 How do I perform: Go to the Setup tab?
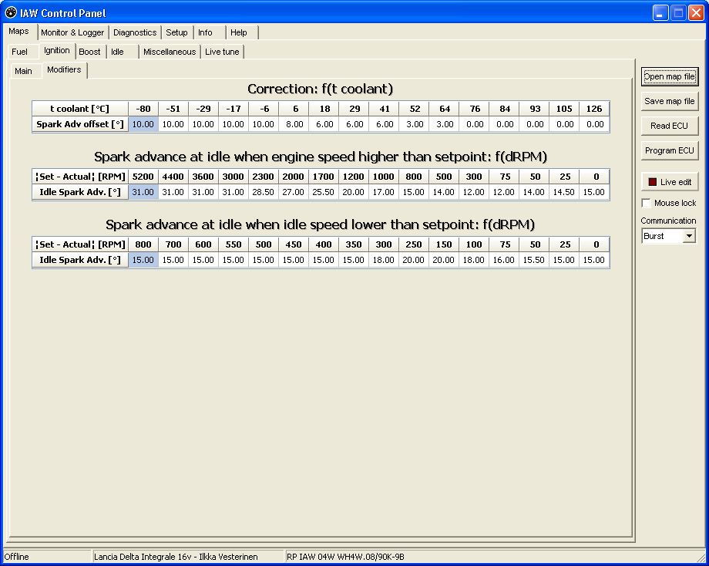click(x=176, y=32)
